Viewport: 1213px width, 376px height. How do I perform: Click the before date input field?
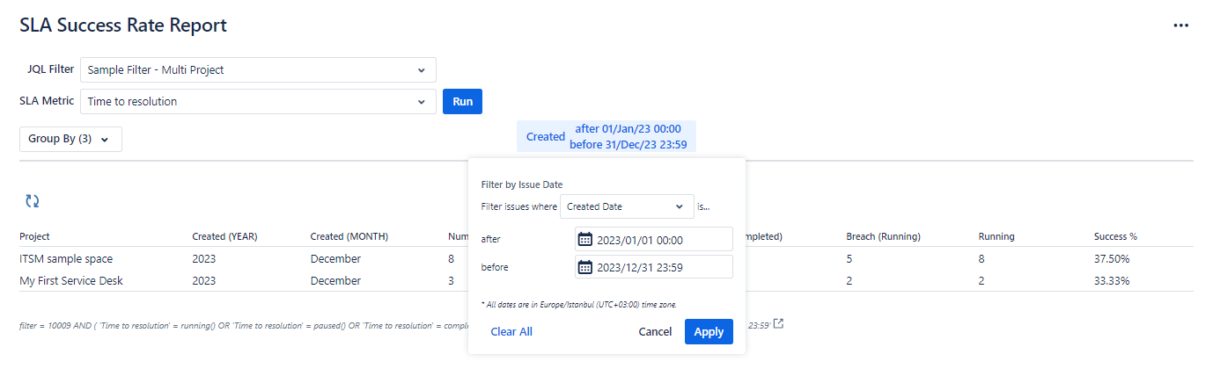(660, 267)
